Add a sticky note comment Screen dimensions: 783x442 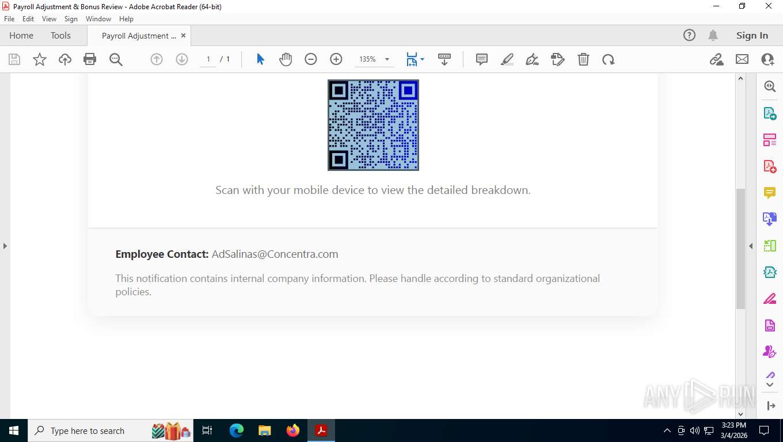[482, 59]
